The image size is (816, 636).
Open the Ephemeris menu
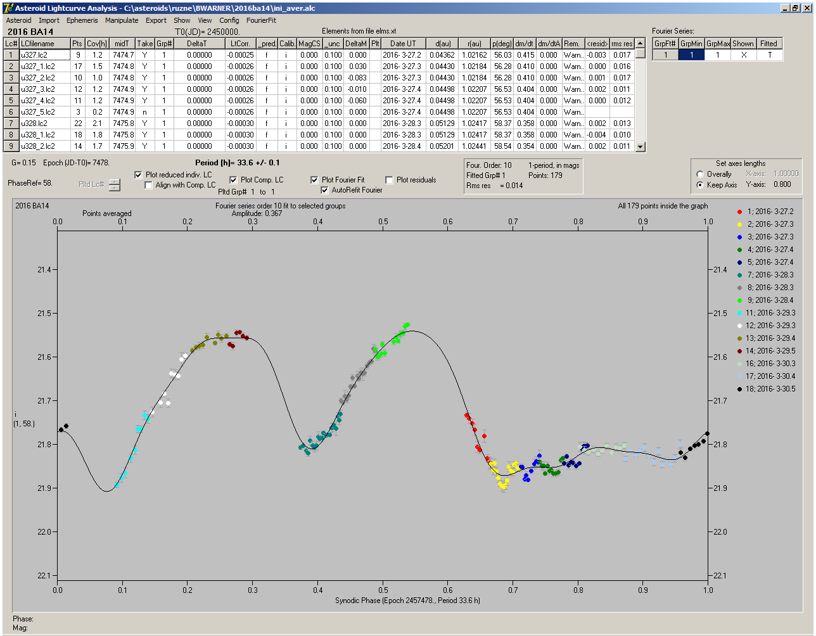coord(82,20)
